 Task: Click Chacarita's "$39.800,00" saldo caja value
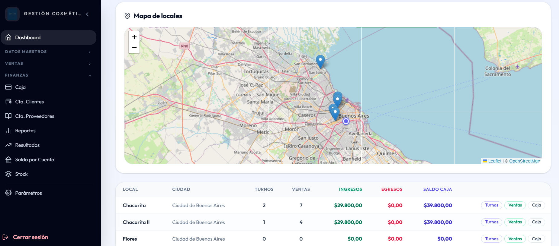[x=438, y=205]
